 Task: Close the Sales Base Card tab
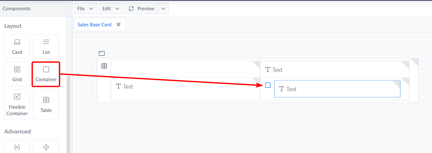click(x=118, y=25)
